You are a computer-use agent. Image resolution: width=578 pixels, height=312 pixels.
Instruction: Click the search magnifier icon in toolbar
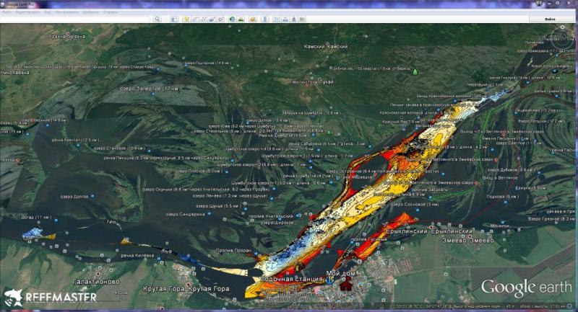coord(157,19)
